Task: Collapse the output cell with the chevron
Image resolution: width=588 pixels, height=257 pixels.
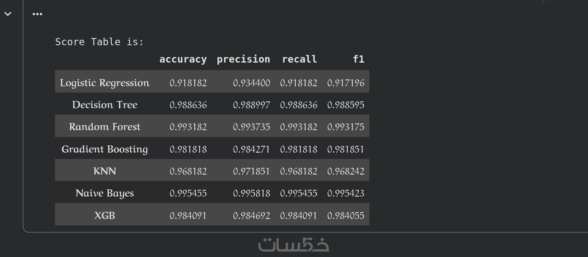Action: (8, 14)
